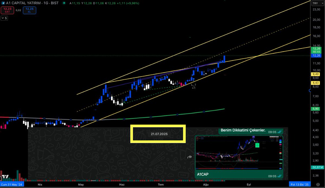This screenshot has width=325, height=188.
Task: Click the 12,25 AL buy button
Action: (29, 10)
